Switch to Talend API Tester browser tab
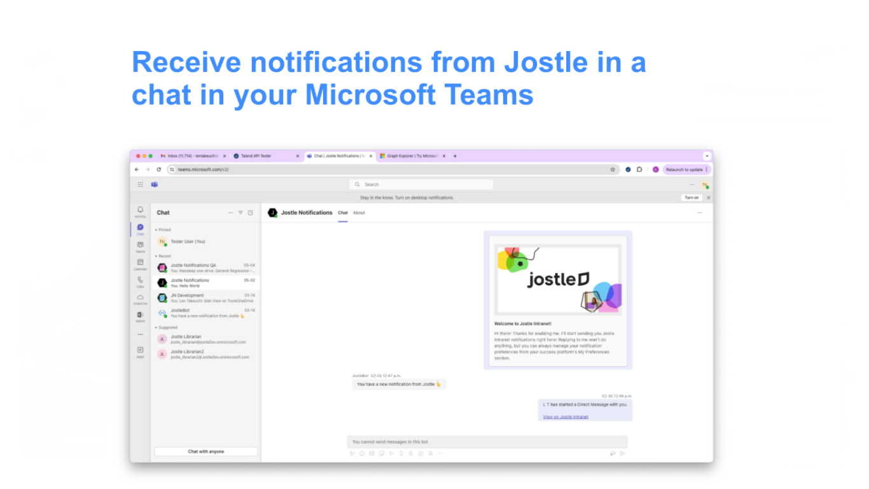Image resolution: width=869 pixels, height=489 pixels. pyautogui.click(x=266, y=156)
